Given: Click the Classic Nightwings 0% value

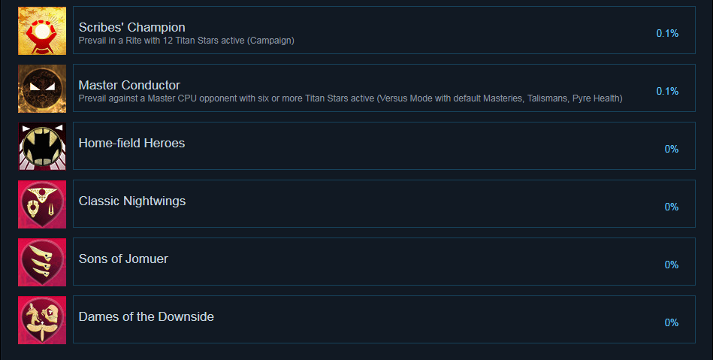Looking at the screenshot, I should (x=672, y=207).
